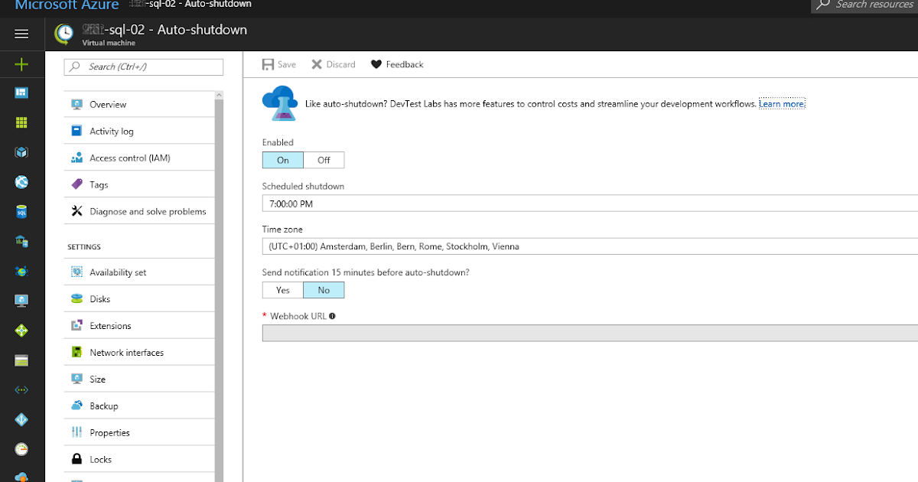Follow the Learn more link
This screenshot has height=482, width=918.
coord(781,103)
